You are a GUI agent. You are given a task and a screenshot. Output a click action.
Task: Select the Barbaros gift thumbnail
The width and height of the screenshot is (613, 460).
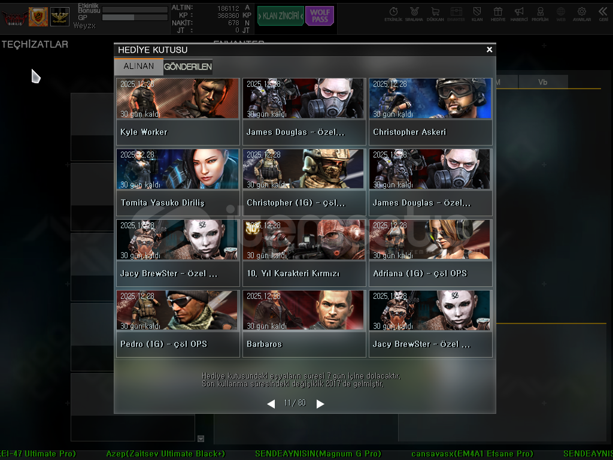pos(304,310)
